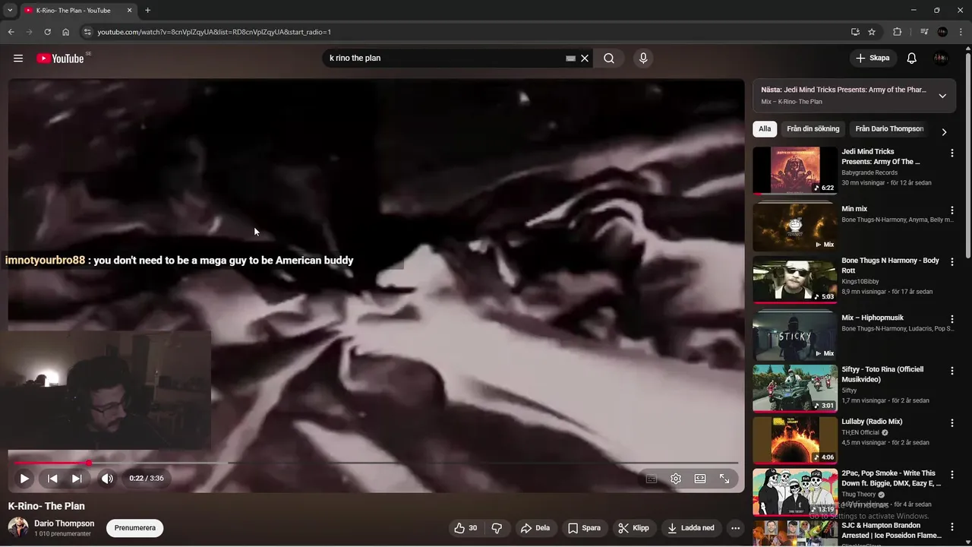Open the Lullaby (Radio Mix) thumbnail
Viewport: 972px width, 547px height.
coord(795,440)
